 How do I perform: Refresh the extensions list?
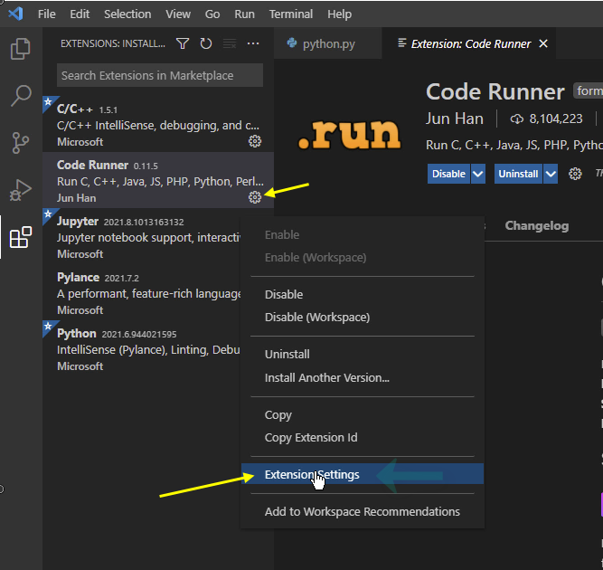pyautogui.click(x=206, y=43)
